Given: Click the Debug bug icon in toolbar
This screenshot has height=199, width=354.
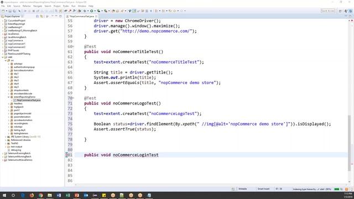Looking at the screenshot, I should pos(85,11).
